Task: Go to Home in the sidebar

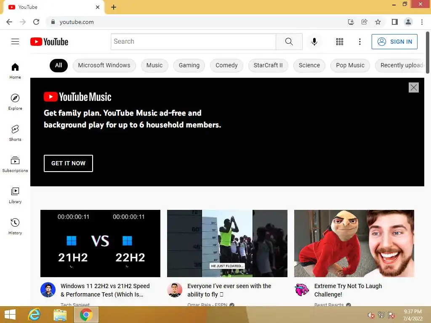Action: pyautogui.click(x=15, y=71)
